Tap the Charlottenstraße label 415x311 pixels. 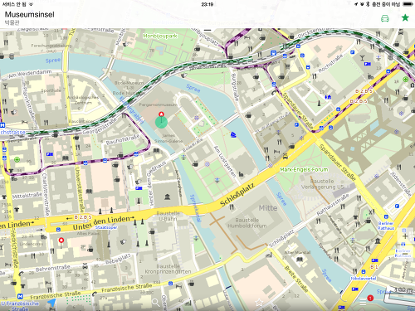(46, 195)
